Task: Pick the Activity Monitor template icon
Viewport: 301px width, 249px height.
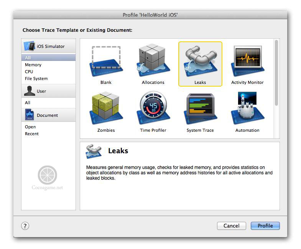Action: click(x=247, y=61)
